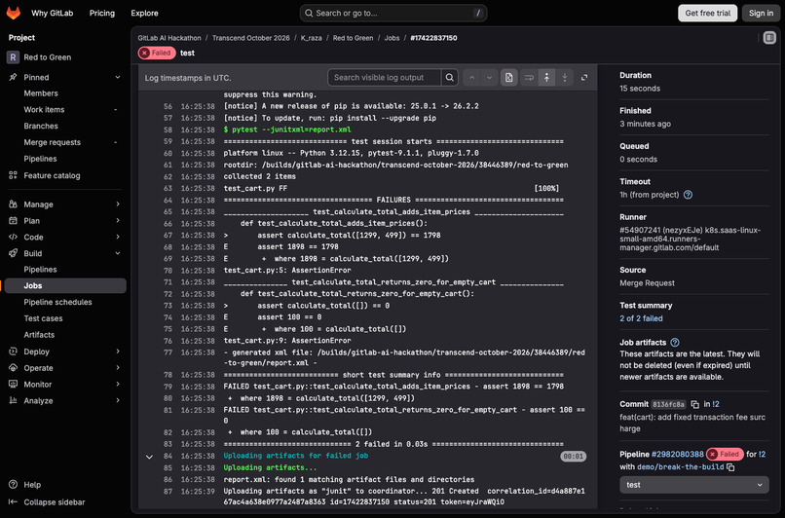Click log line number 58

168,129
